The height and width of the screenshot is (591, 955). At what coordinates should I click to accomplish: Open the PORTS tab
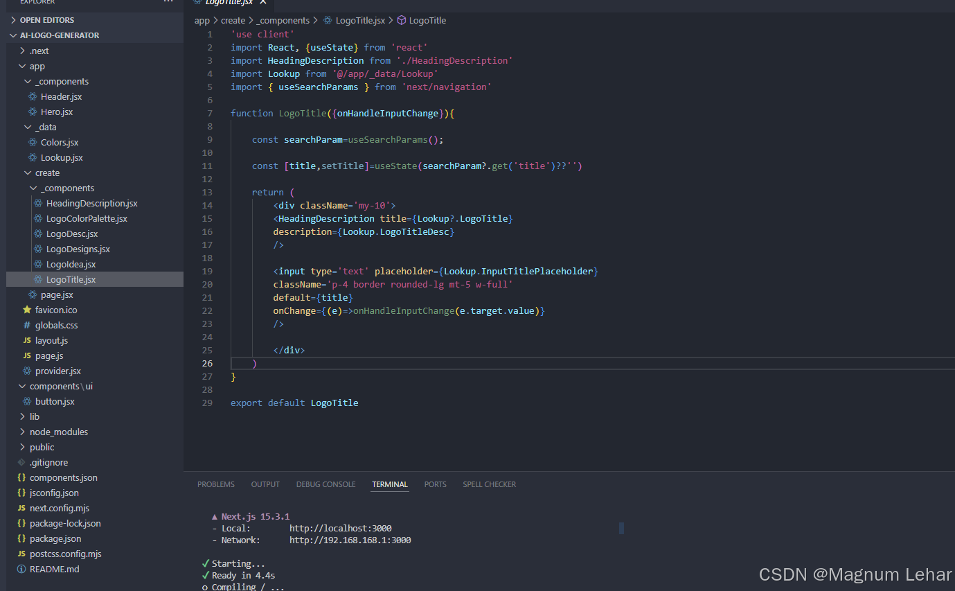coord(436,484)
